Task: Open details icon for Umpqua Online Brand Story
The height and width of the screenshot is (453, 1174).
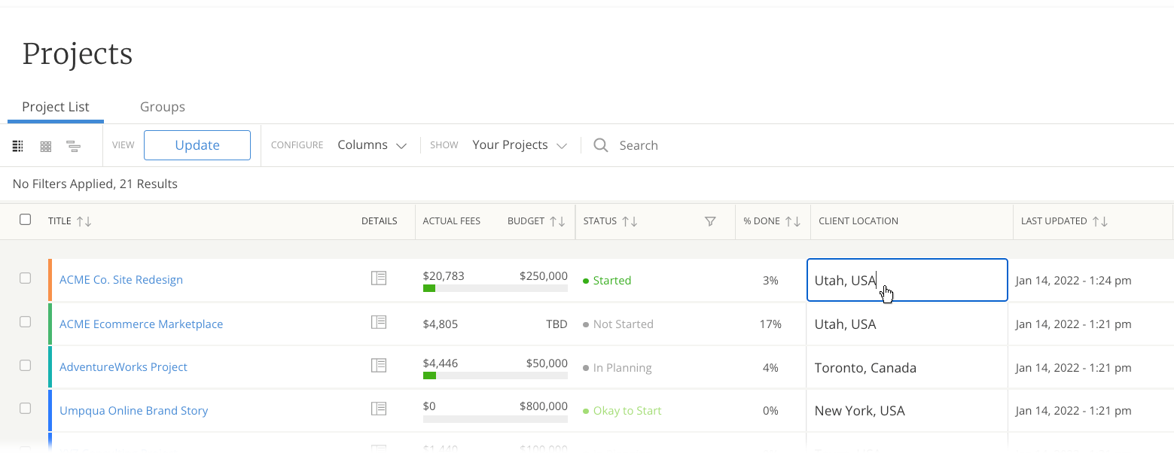Action: click(x=379, y=409)
